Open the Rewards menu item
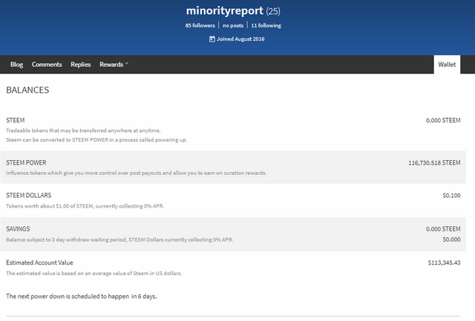475x321 pixels. tap(111, 64)
